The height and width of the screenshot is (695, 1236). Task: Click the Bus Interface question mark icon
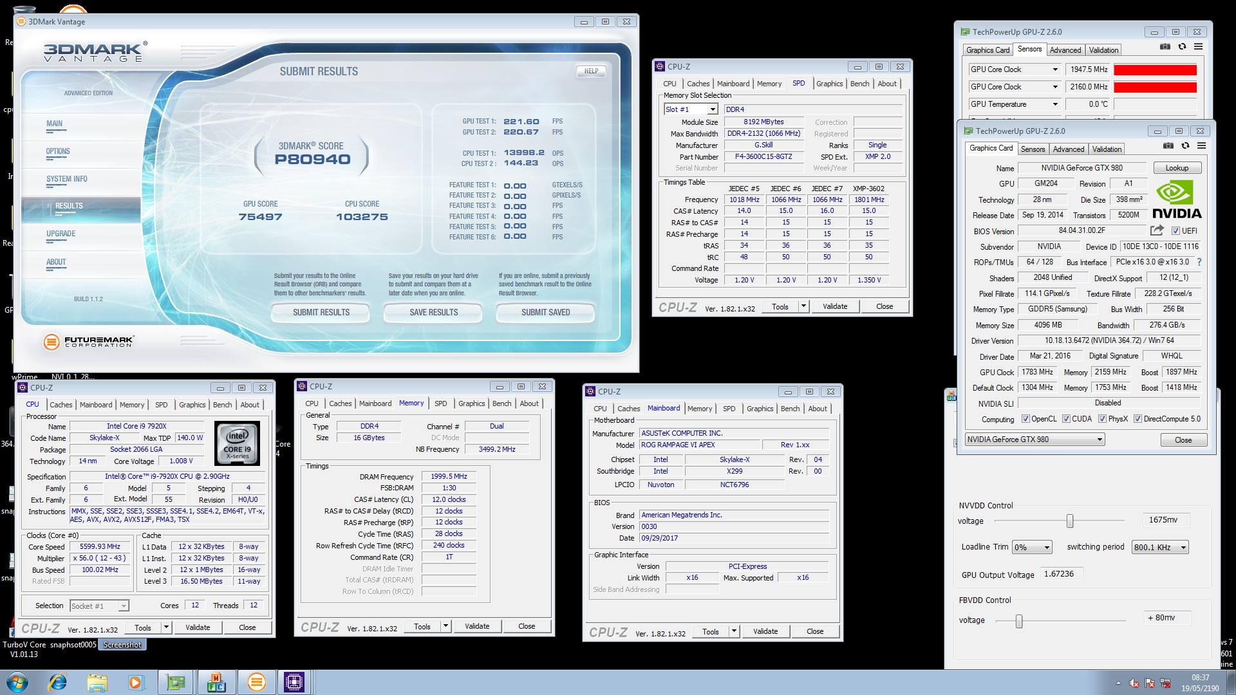point(1199,262)
